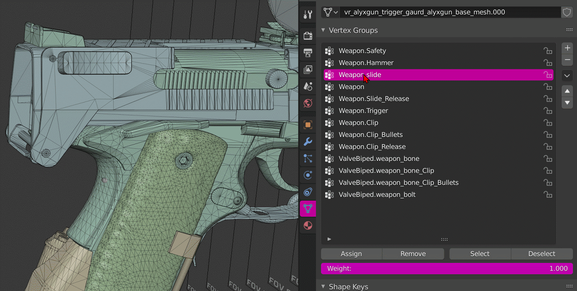Select the Weapon.Clip_Release vertex group
This screenshot has height=291, width=577.
click(372, 146)
